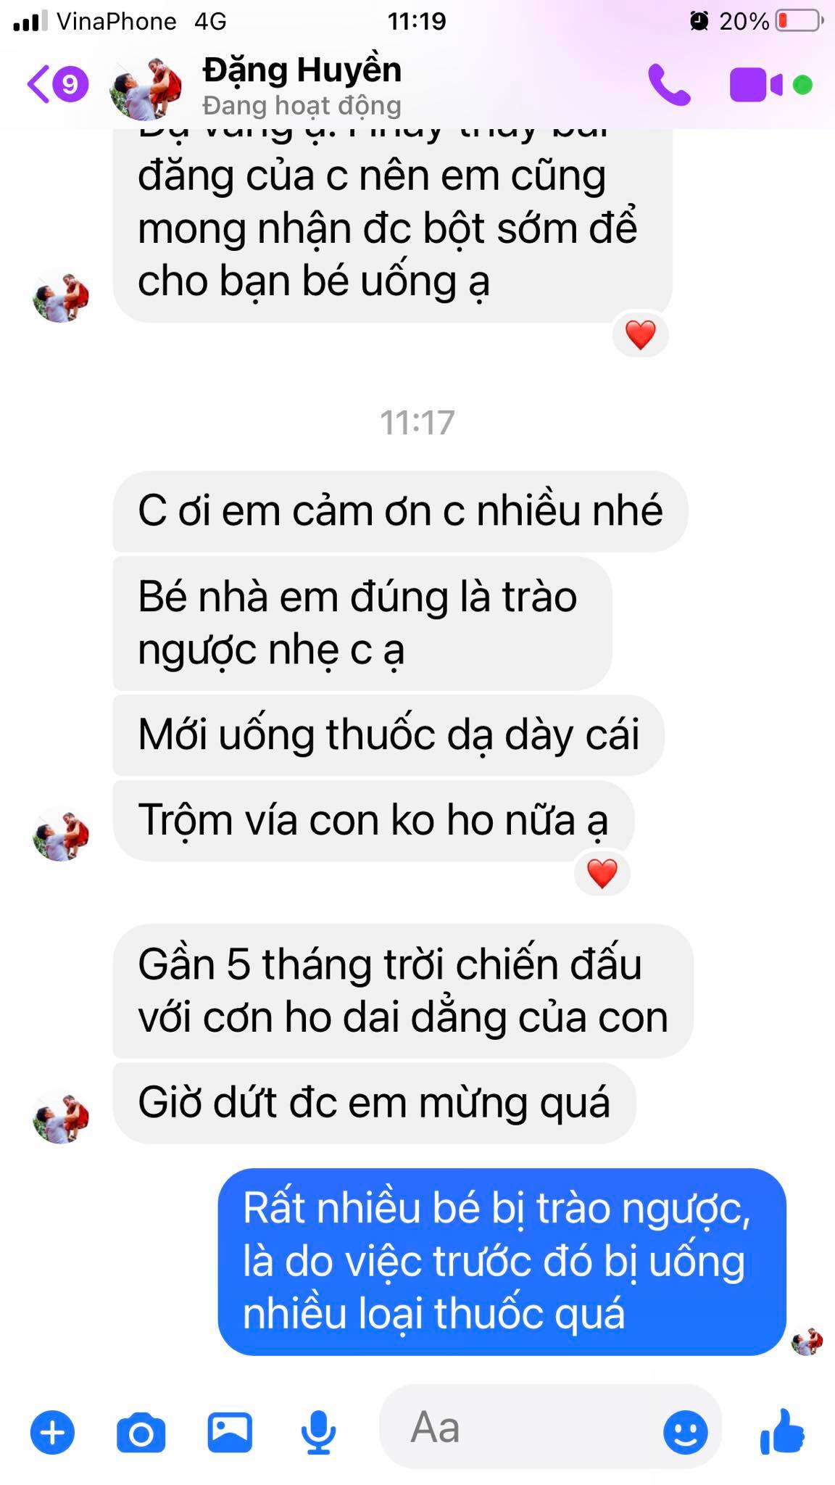This screenshot has width=835, height=1485.
Task: Open photo gallery picker icon
Action: click(230, 1432)
